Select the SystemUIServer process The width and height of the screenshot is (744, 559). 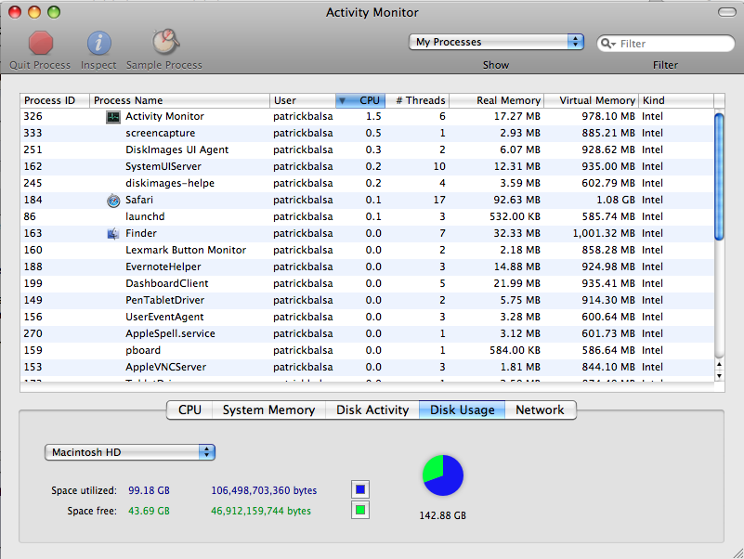[x=367, y=166]
